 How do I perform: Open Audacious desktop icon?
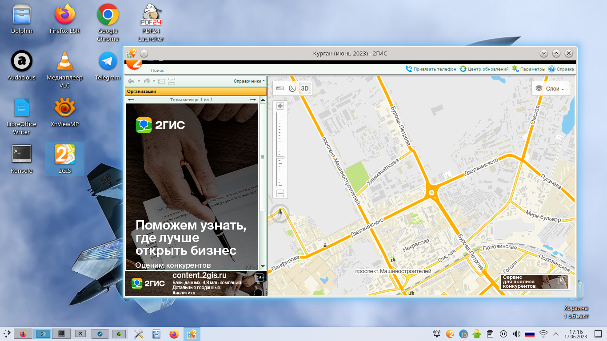coord(22,66)
